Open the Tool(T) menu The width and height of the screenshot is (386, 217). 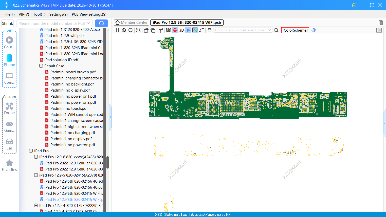[39, 14]
